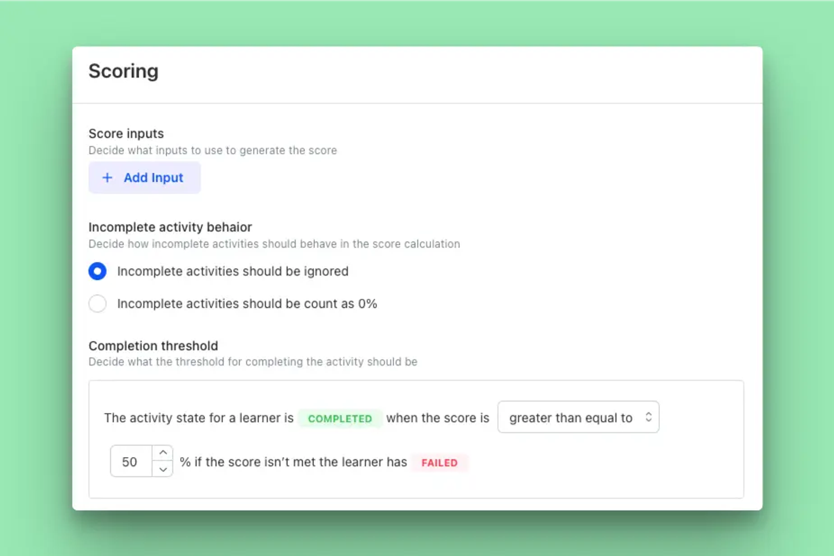This screenshot has width=834, height=556.
Task: Click the green COMPLETED badge
Action: tap(340, 419)
